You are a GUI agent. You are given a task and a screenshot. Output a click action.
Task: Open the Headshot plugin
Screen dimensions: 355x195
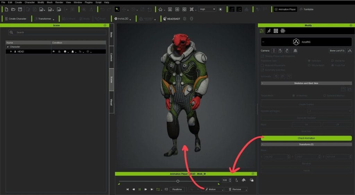(172, 19)
